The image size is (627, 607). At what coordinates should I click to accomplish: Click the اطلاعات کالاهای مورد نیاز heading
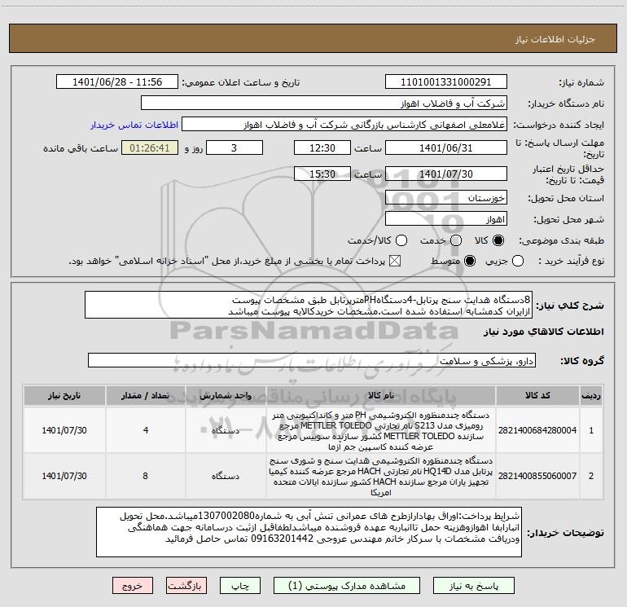[543, 332]
